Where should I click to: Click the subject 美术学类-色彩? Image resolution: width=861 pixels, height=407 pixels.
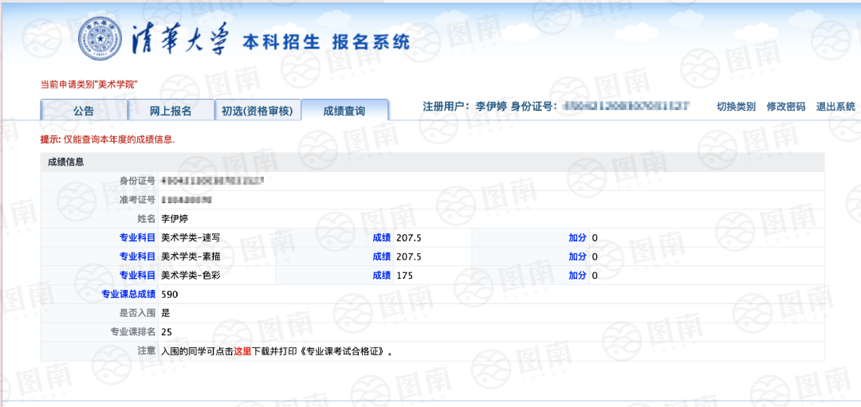pyautogui.click(x=191, y=276)
